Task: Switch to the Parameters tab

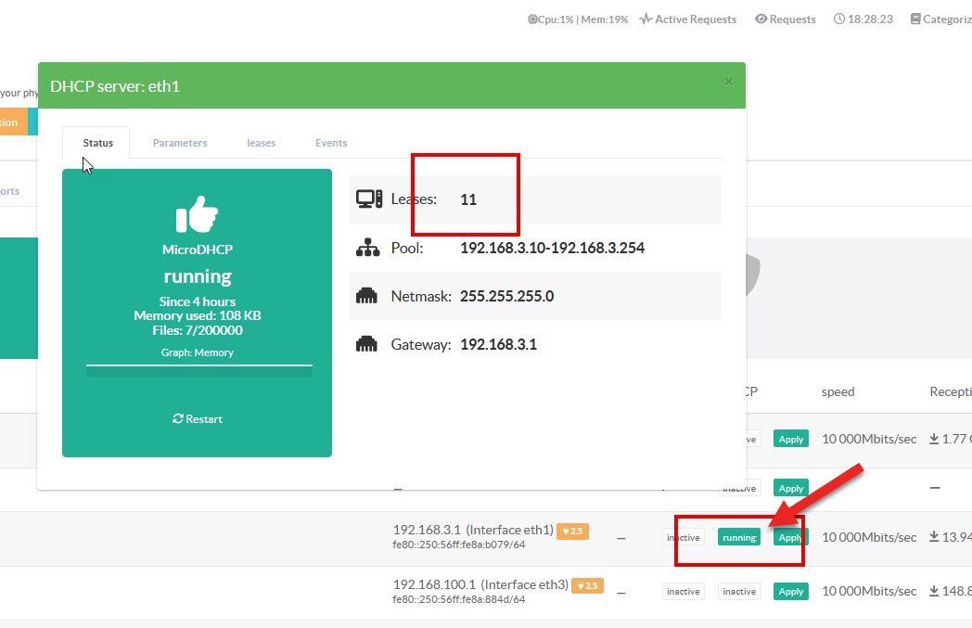Action: tap(180, 143)
